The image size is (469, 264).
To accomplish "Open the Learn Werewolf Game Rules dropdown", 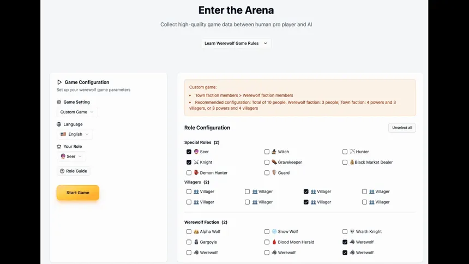I will (x=236, y=43).
